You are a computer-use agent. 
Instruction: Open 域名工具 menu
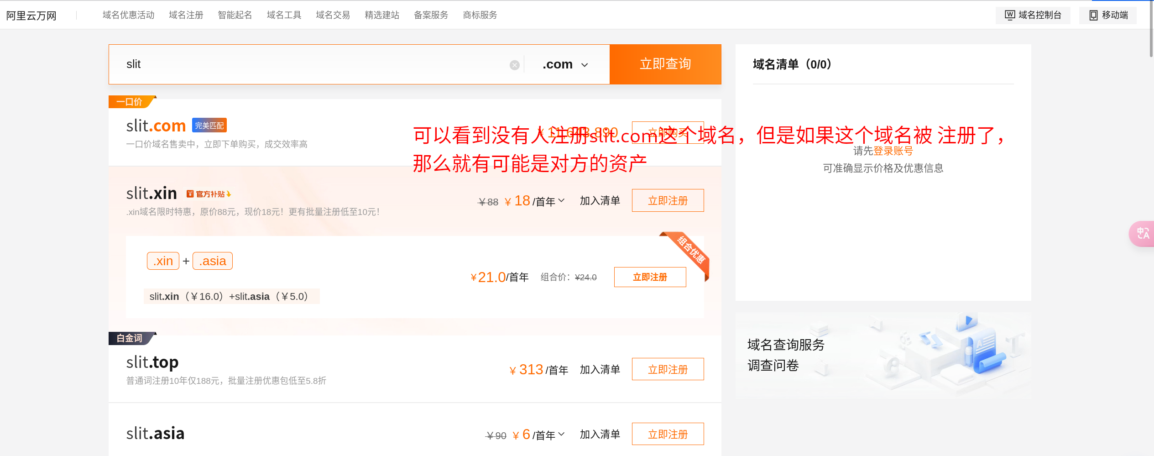(284, 15)
